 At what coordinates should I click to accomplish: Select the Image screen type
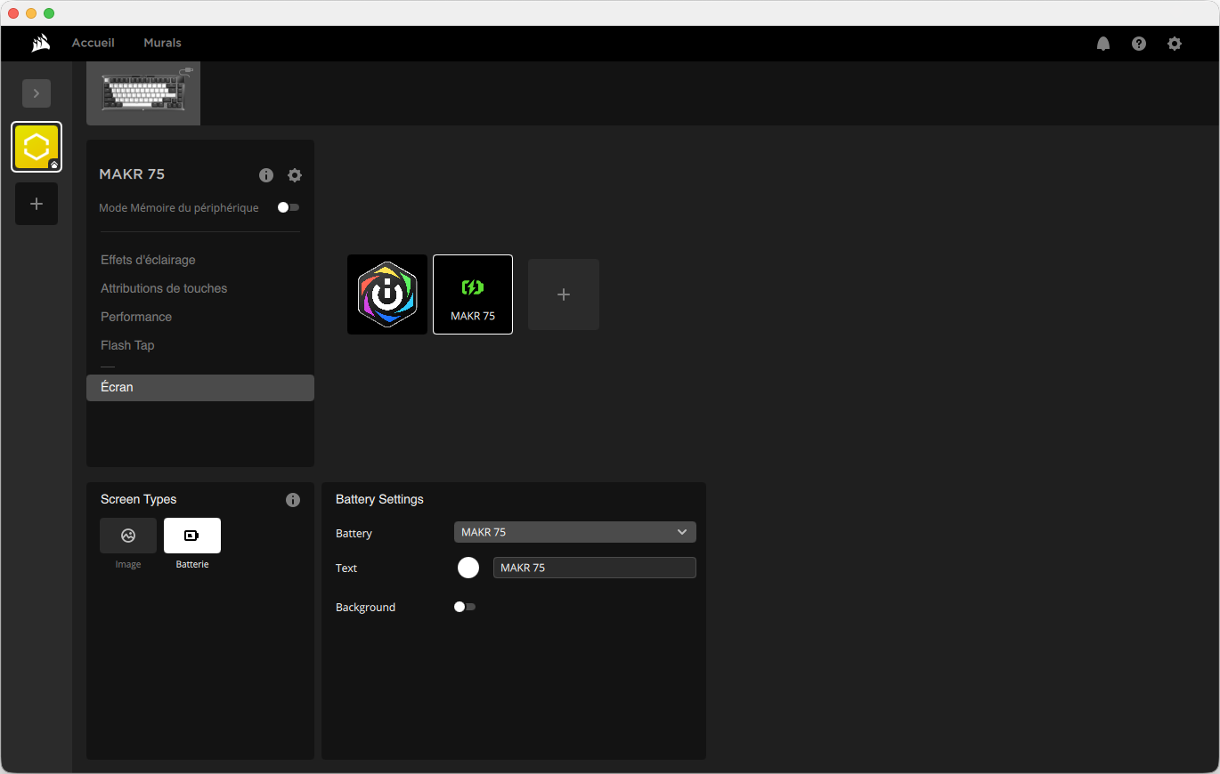pos(128,536)
